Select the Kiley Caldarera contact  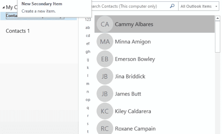coord(154,111)
